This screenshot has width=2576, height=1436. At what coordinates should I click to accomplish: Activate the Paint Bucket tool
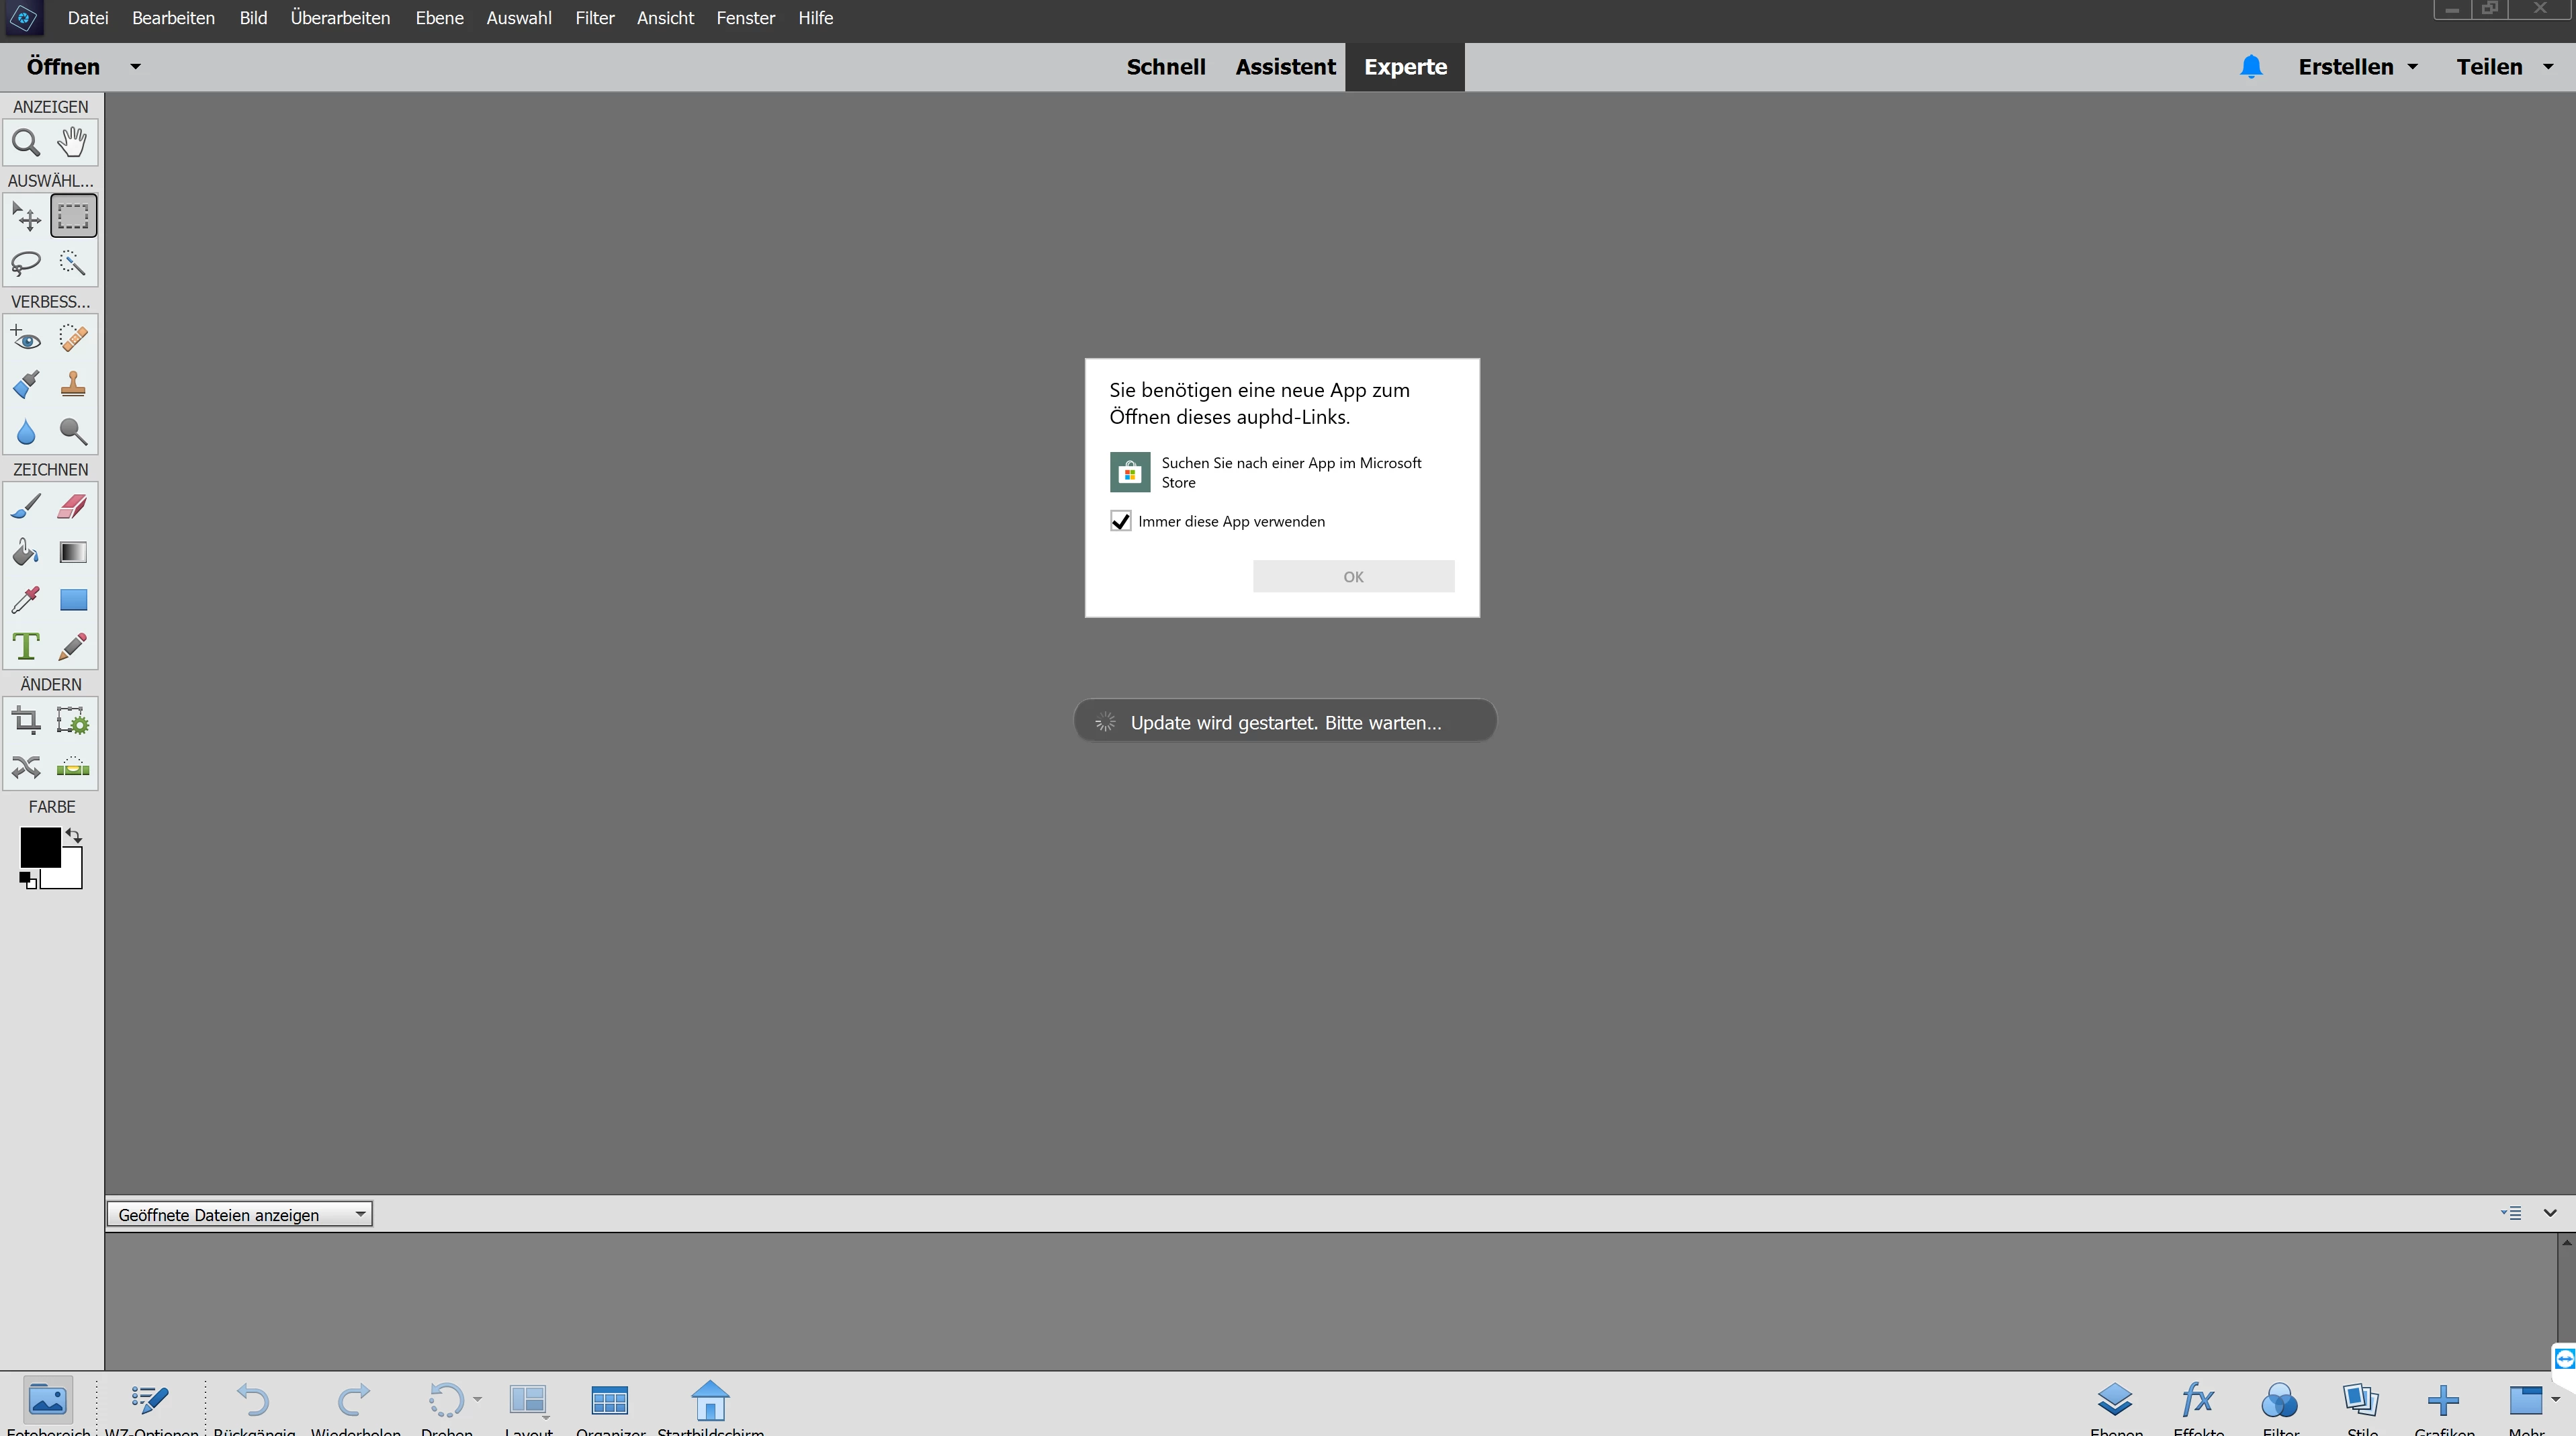[x=26, y=553]
